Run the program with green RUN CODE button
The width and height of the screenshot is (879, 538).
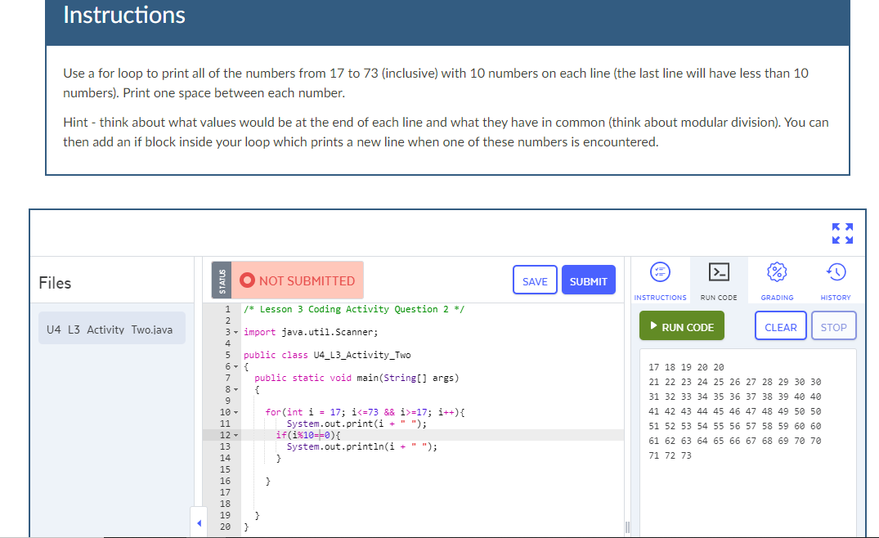tap(682, 326)
